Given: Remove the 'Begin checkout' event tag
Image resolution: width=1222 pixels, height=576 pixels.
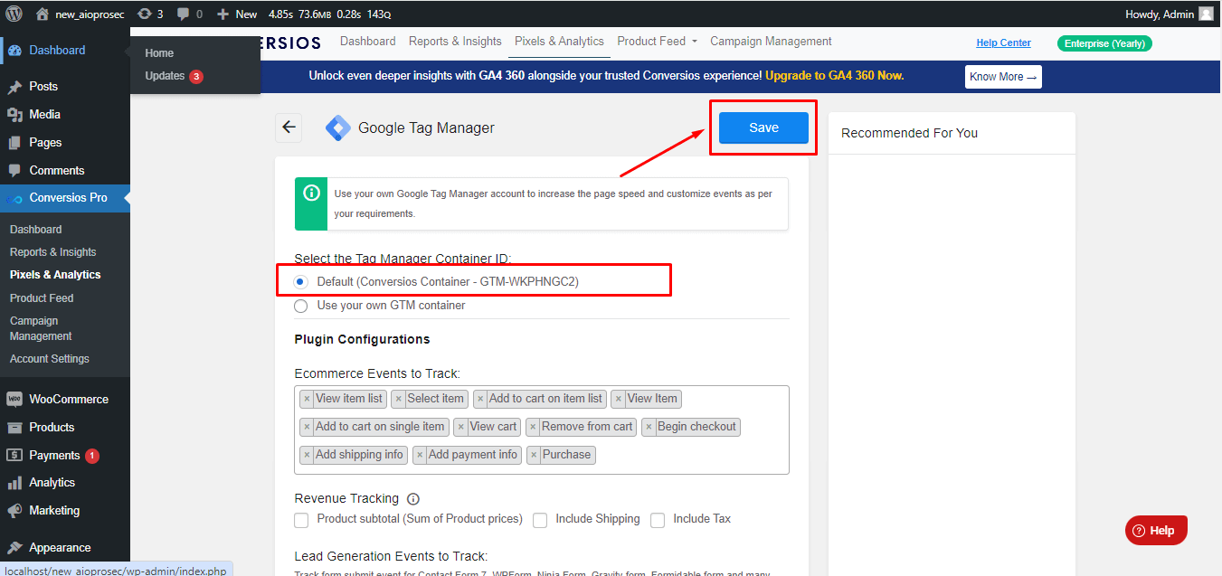Looking at the screenshot, I should pos(649,427).
